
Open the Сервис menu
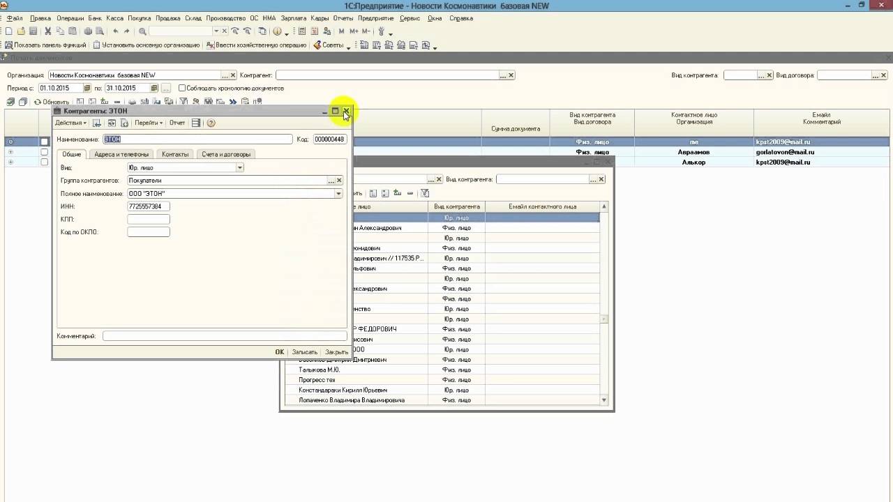[x=410, y=18]
